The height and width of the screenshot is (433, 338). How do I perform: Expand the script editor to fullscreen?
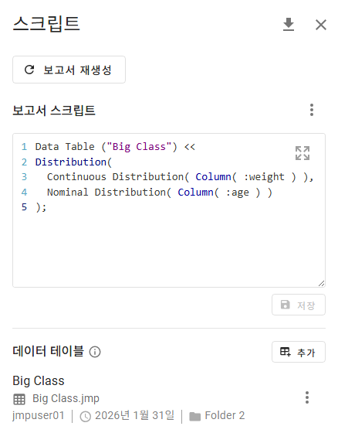[x=303, y=153]
